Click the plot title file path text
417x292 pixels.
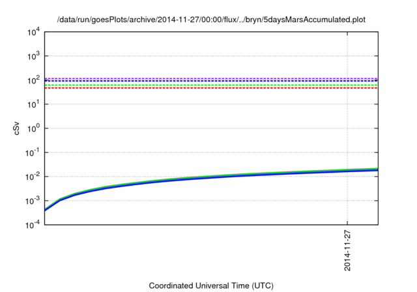pos(211,20)
